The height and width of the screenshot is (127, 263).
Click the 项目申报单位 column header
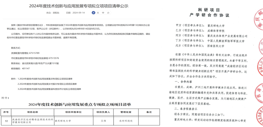coord(73,112)
